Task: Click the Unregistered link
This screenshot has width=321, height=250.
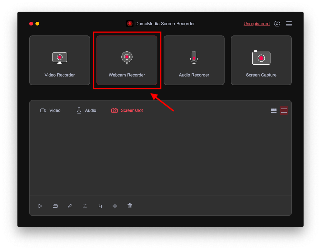Action: 257,24
